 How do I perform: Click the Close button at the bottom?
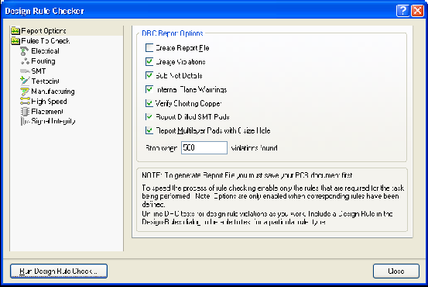pyautogui.click(x=396, y=271)
